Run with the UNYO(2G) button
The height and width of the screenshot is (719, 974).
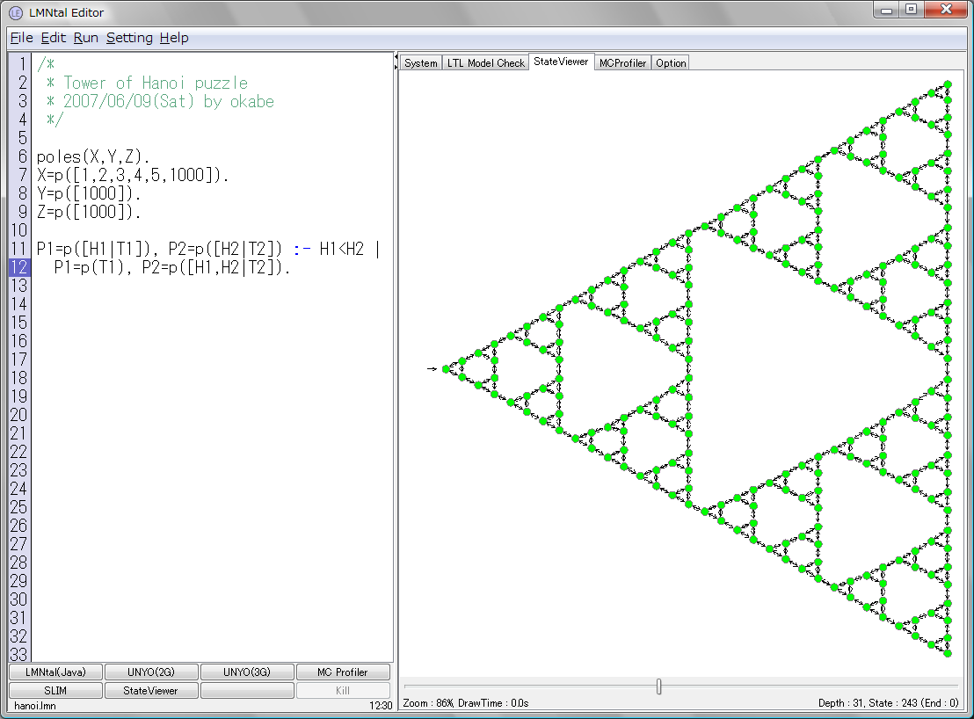click(x=151, y=672)
